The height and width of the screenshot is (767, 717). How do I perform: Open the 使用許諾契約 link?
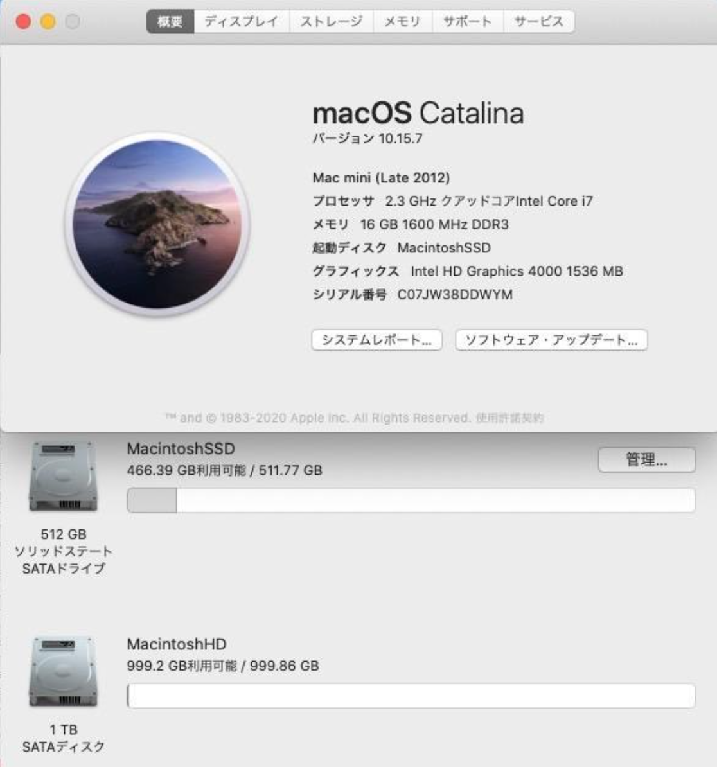pyautogui.click(x=509, y=418)
